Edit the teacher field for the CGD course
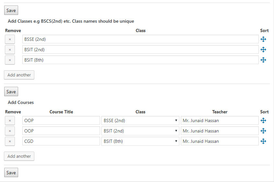The image size is (274, 182). coord(220,141)
